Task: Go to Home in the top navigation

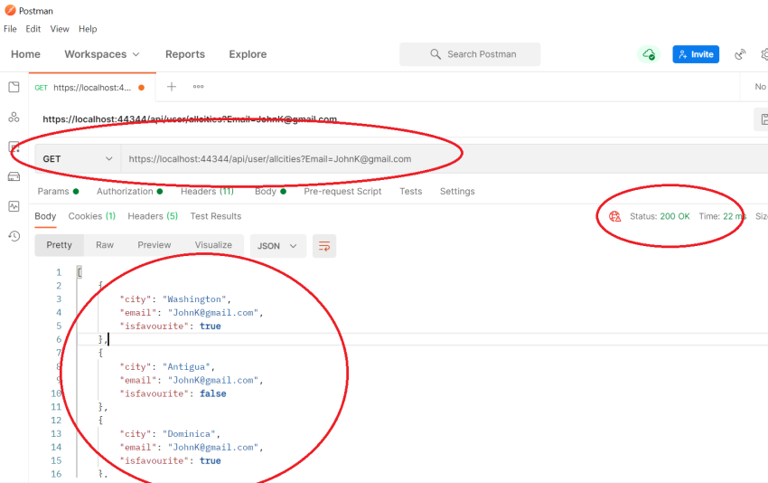Action: [x=25, y=54]
